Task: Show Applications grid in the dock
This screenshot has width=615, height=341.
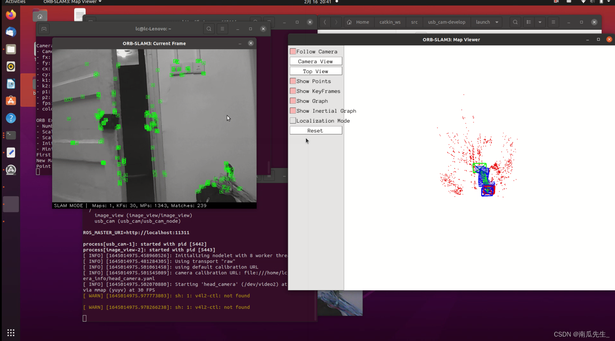Action: [11, 333]
